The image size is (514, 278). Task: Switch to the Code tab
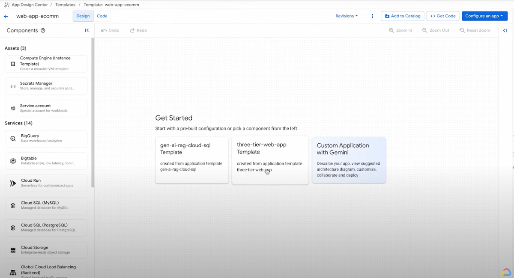click(x=102, y=16)
